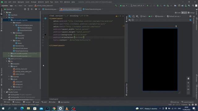Click the pan hand icon in preview
This screenshot has width=198, height=111.
click(188, 79)
